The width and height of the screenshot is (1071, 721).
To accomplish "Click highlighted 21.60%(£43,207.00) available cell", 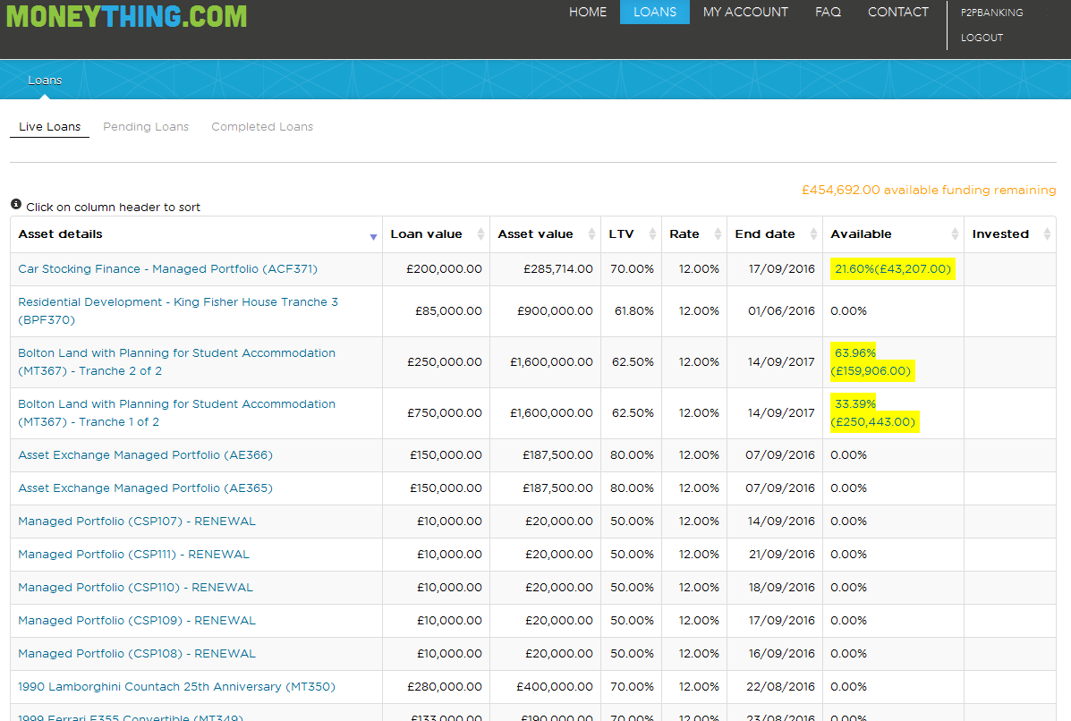I will (893, 269).
